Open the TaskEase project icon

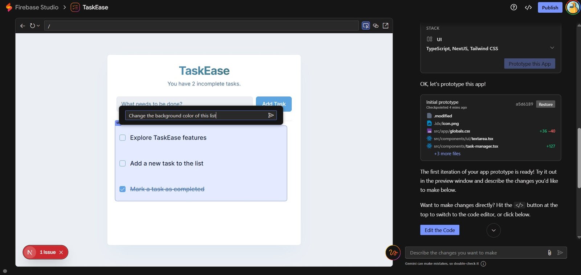click(75, 7)
